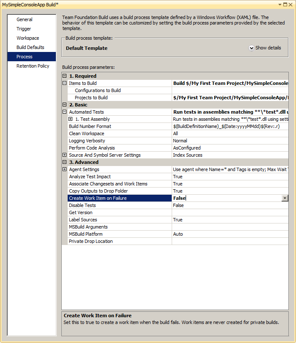
Task: Open the Workspace section
Action: (x=28, y=38)
